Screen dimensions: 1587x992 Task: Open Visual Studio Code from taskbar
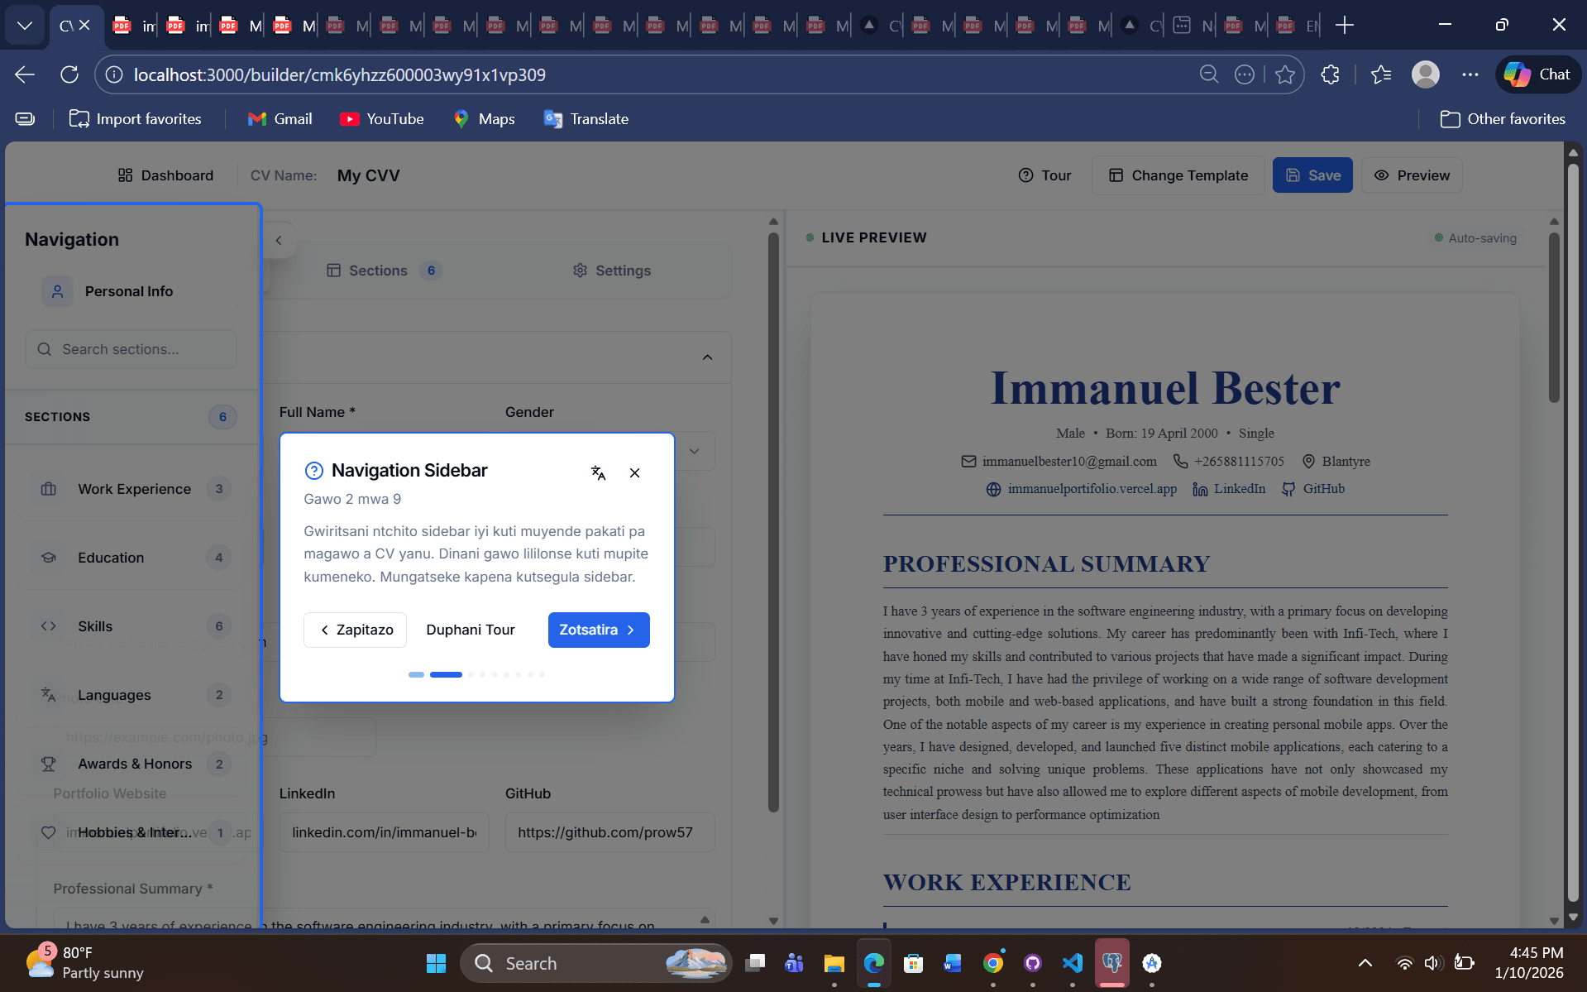(1072, 963)
